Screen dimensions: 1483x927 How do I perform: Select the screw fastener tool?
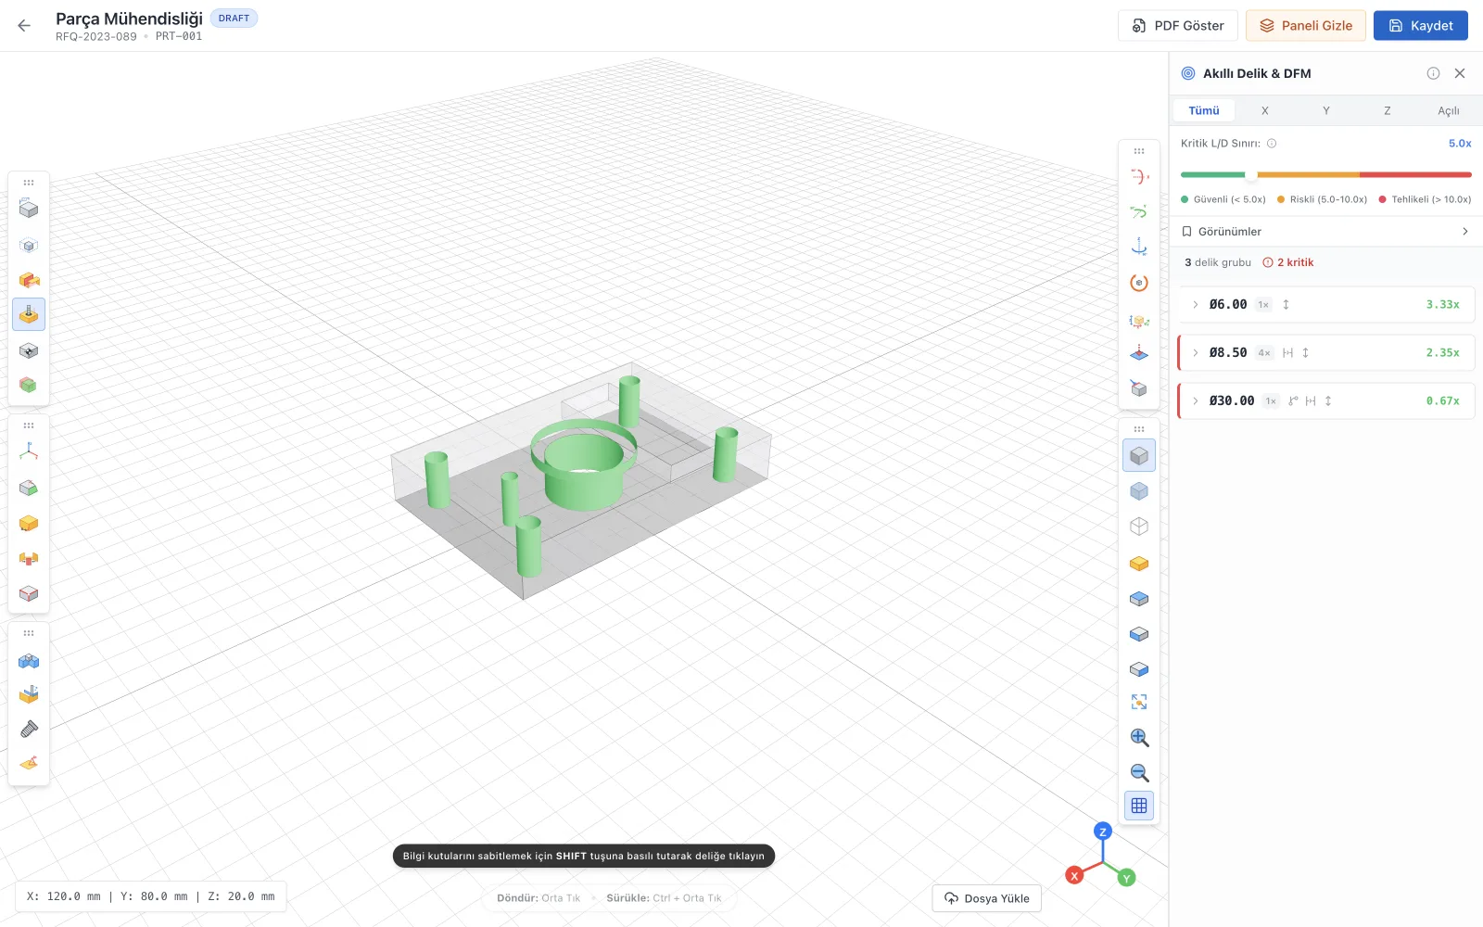pos(29,730)
